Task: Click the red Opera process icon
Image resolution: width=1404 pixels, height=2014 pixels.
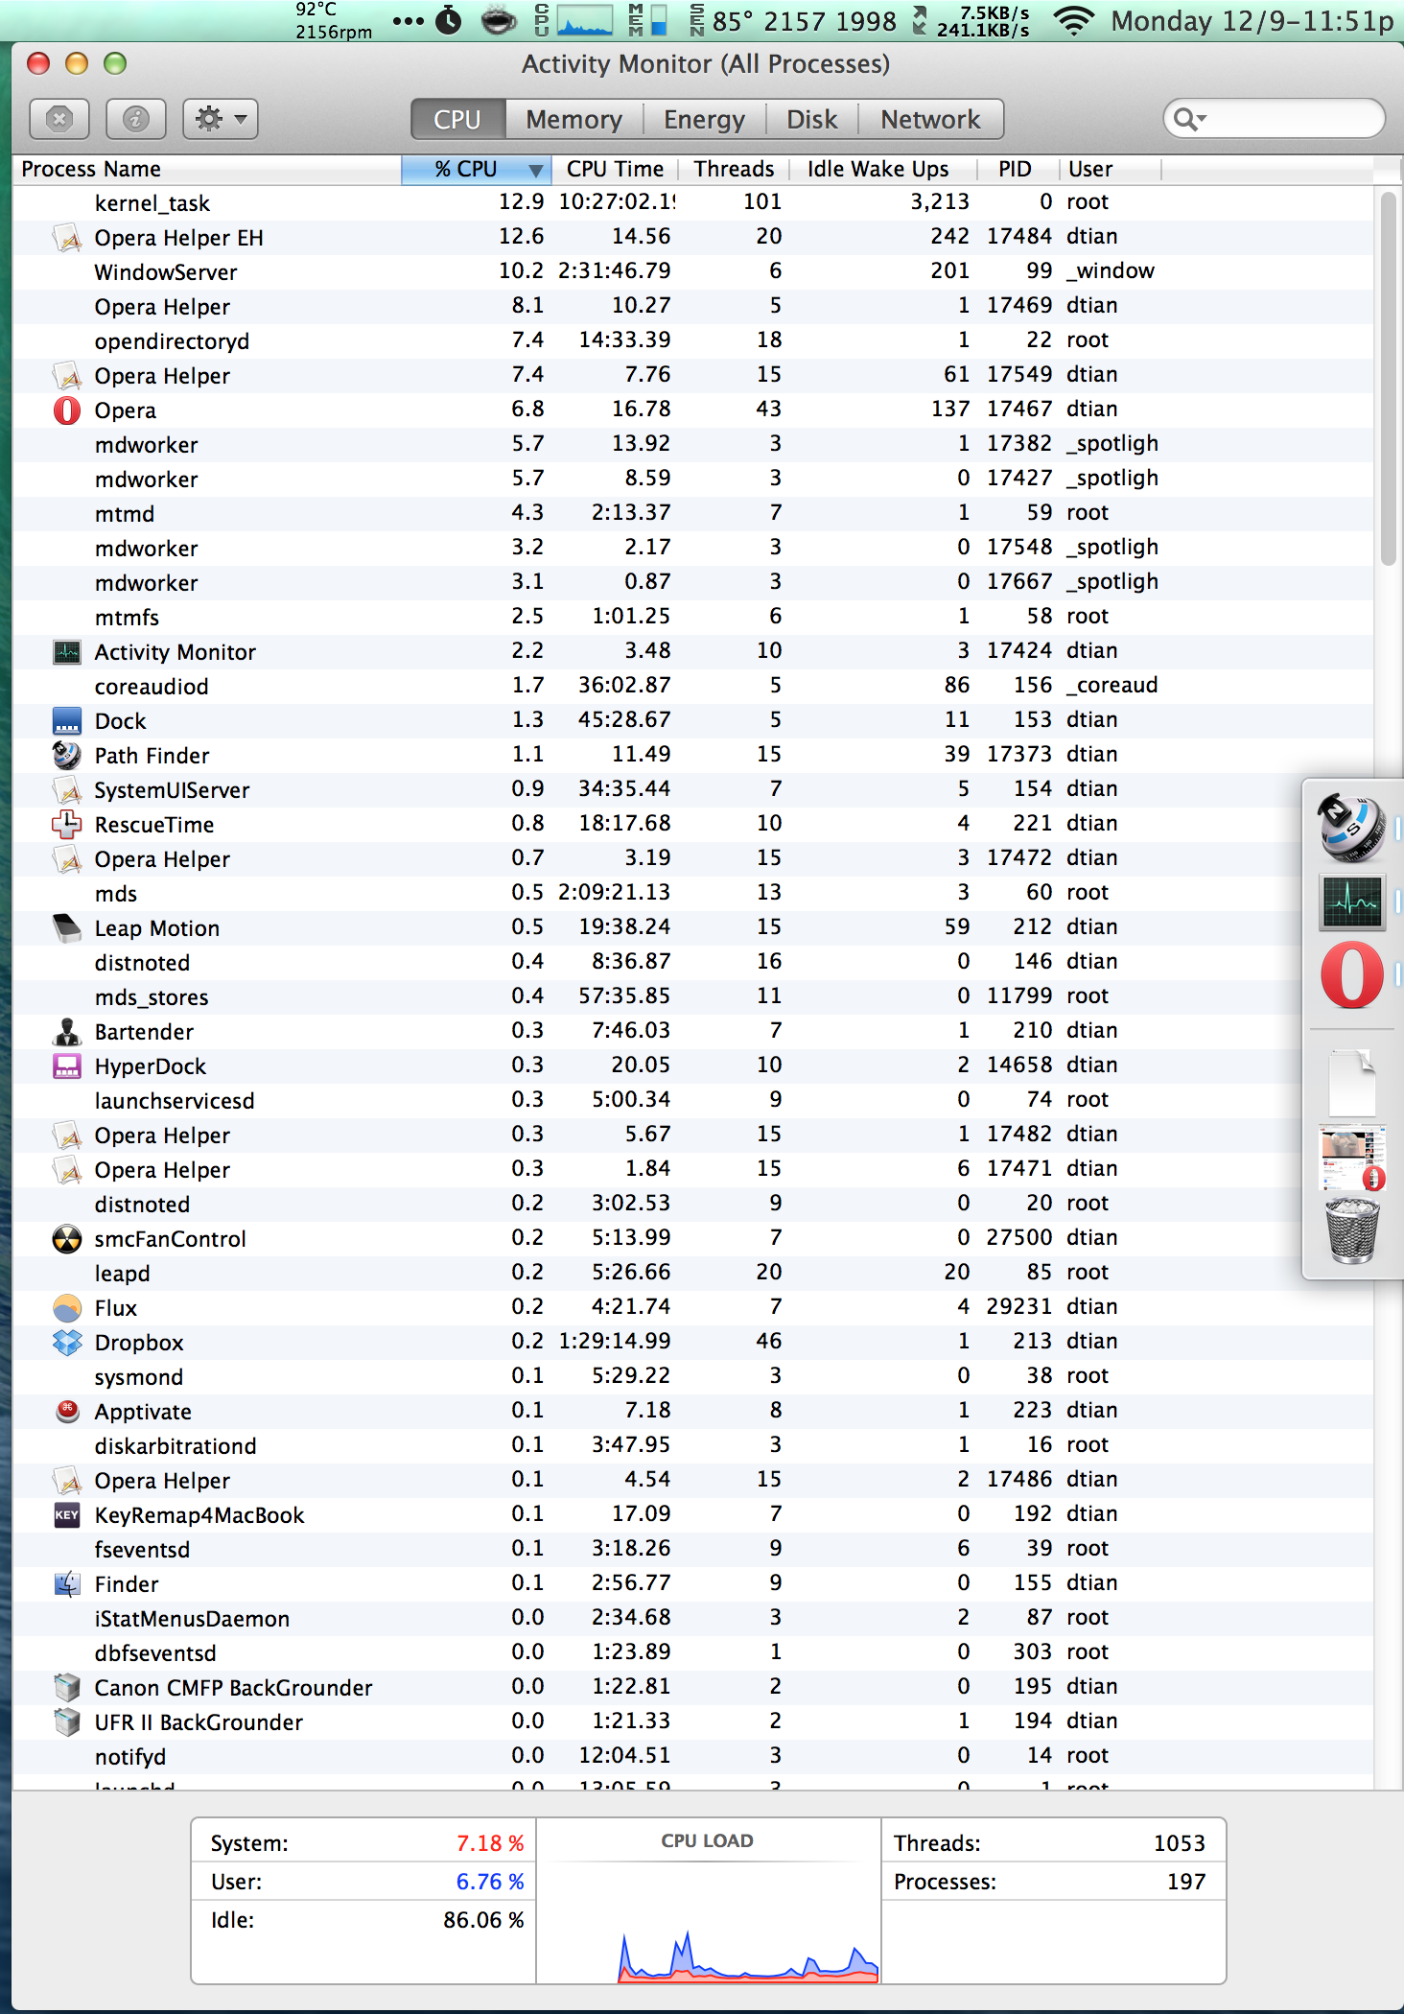Action: point(66,410)
